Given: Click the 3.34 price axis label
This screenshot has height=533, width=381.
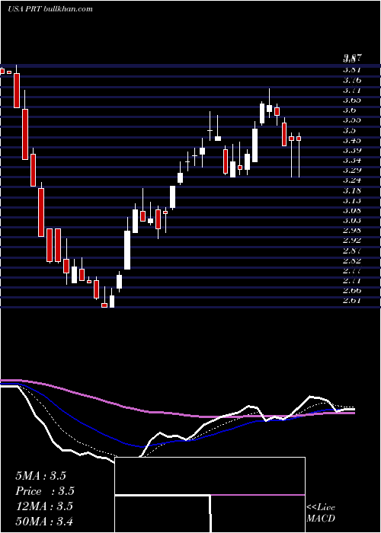Looking at the screenshot, I should pyautogui.click(x=352, y=161).
